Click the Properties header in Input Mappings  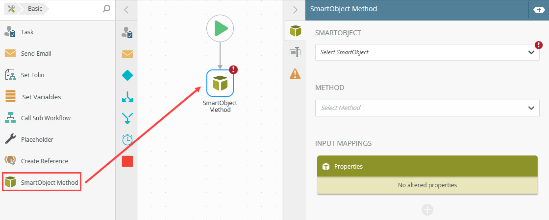click(427, 166)
